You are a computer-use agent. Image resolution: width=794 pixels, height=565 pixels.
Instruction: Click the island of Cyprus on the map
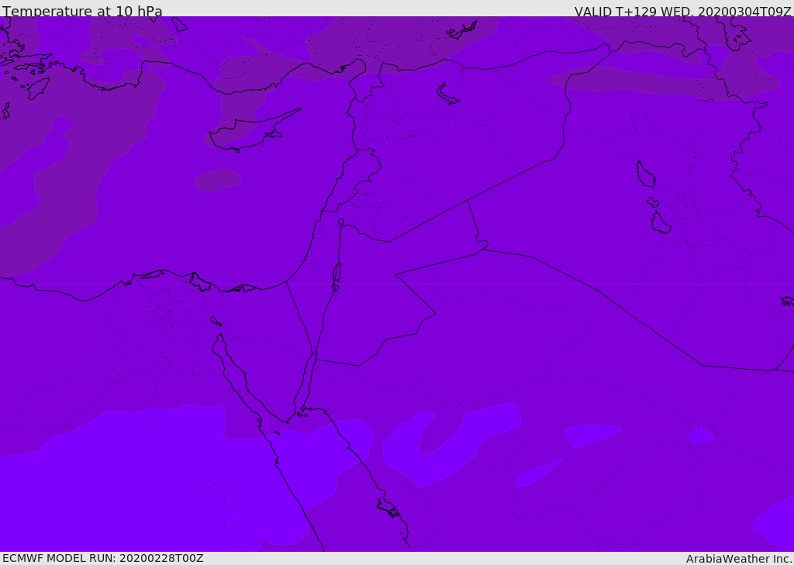254,132
